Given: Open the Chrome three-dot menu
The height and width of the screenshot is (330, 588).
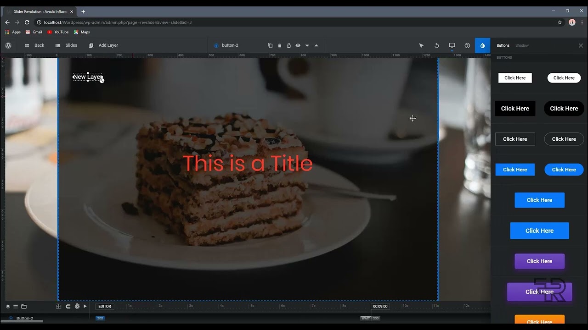Looking at the screenshot, I should (x=582, y=22).
